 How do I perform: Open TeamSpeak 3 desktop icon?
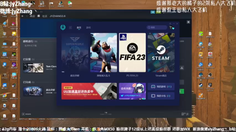210,67
